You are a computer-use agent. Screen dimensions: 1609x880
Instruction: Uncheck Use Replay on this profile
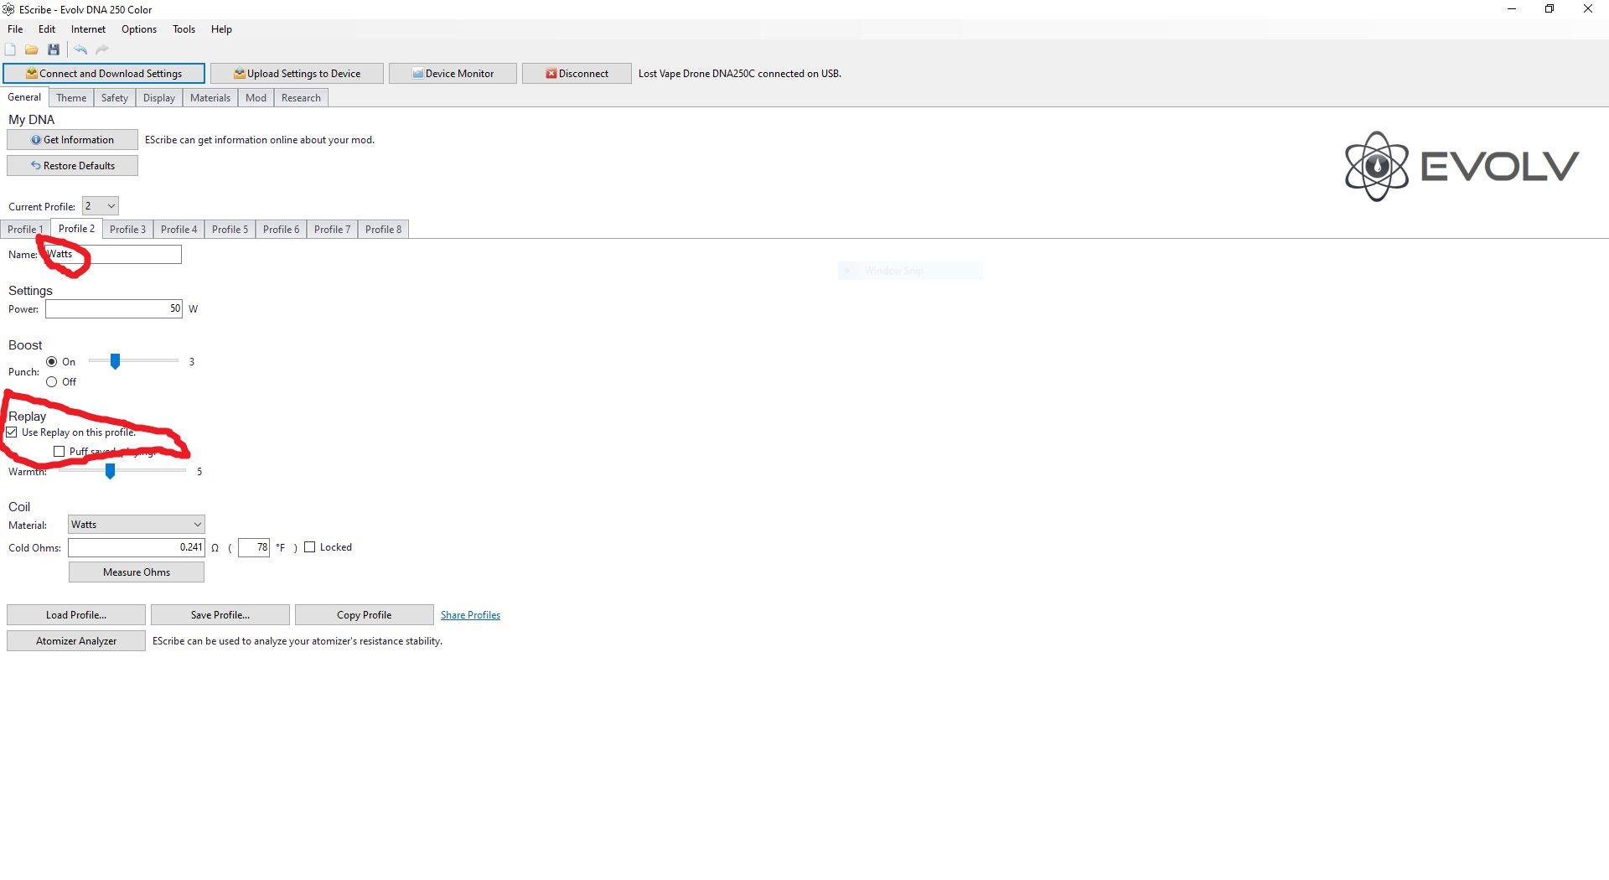[x=12, y=432]
